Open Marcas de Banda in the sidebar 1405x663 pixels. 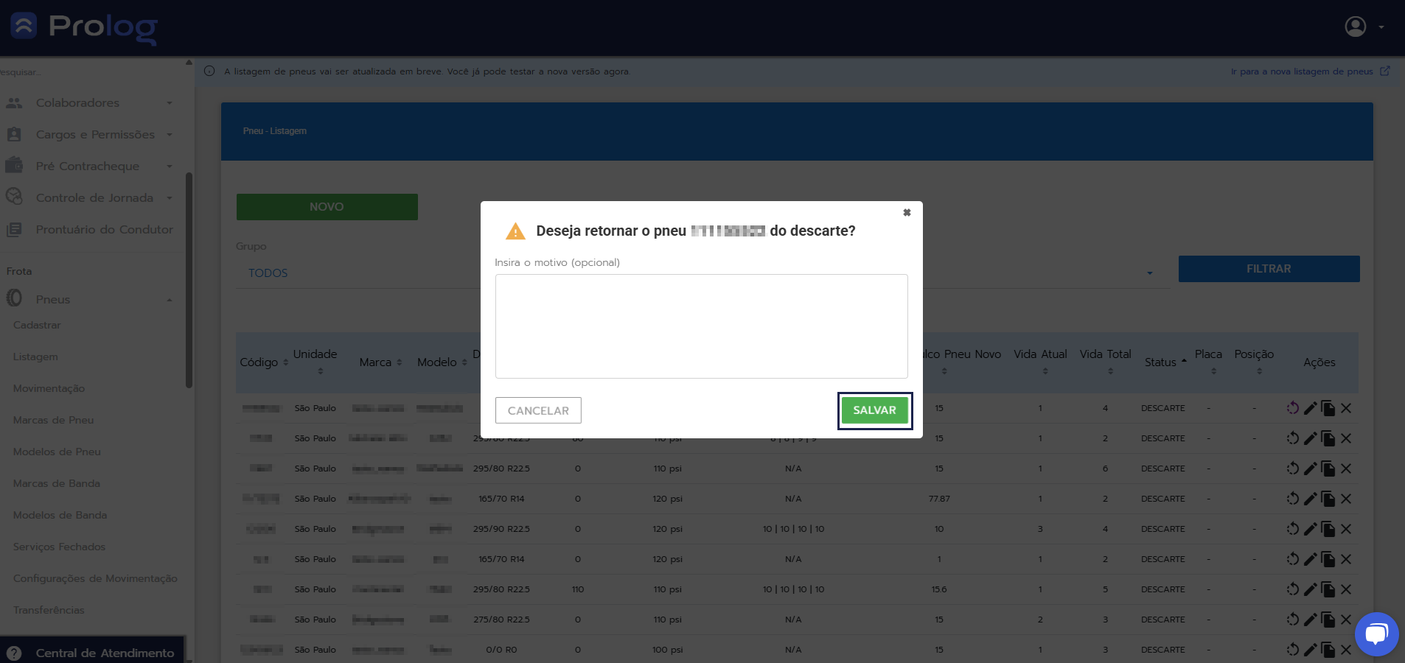tap(57, 484)
